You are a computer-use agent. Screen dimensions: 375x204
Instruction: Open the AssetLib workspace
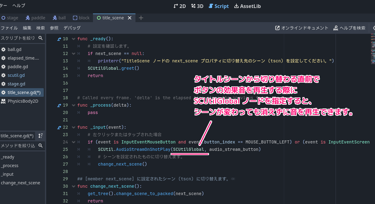click(248, 6)
